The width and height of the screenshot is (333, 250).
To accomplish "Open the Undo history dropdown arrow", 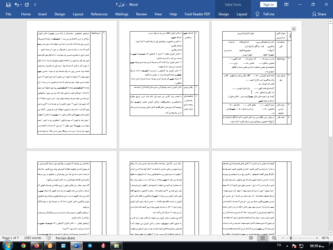I will coord(21,5).
